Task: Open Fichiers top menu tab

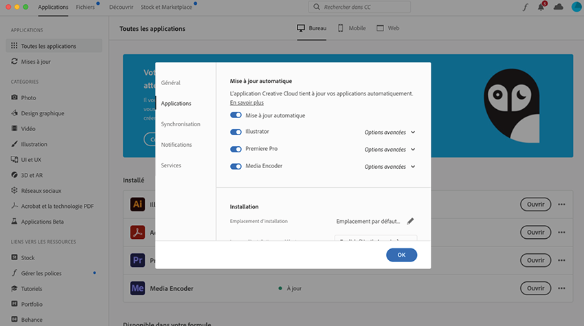Action: (x=85, y=7)
